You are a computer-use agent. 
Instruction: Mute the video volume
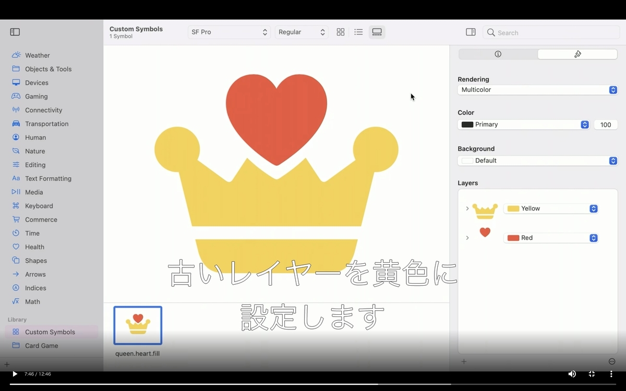point(572,374)
